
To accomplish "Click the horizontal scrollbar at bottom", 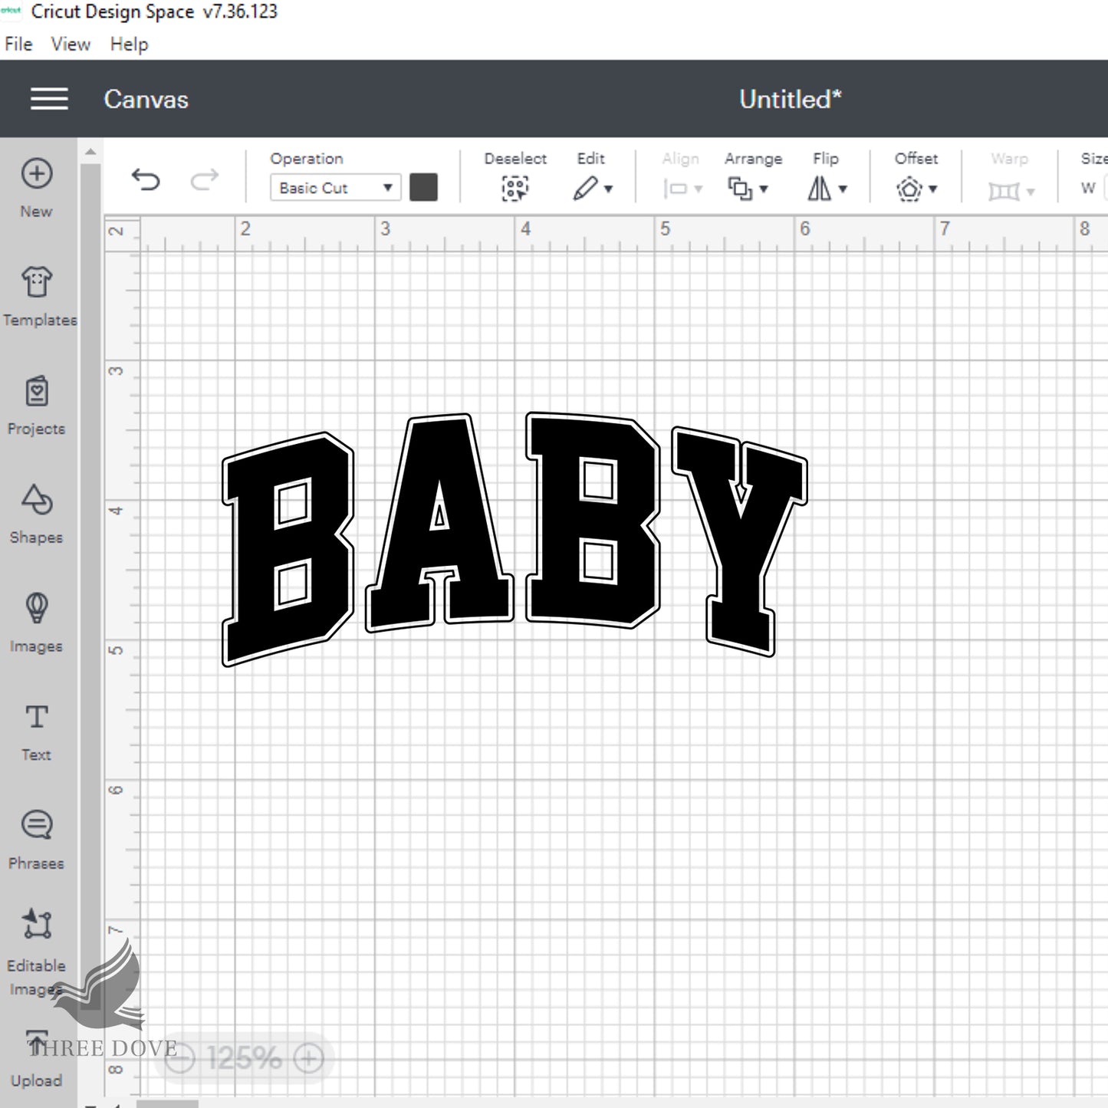I will [166, 1104].
